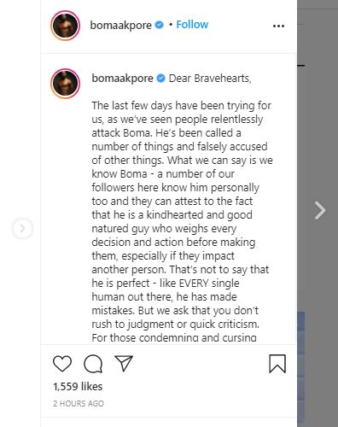Share the post using the paper plane icon
The image size is (338, 427).
coord(124,363)
